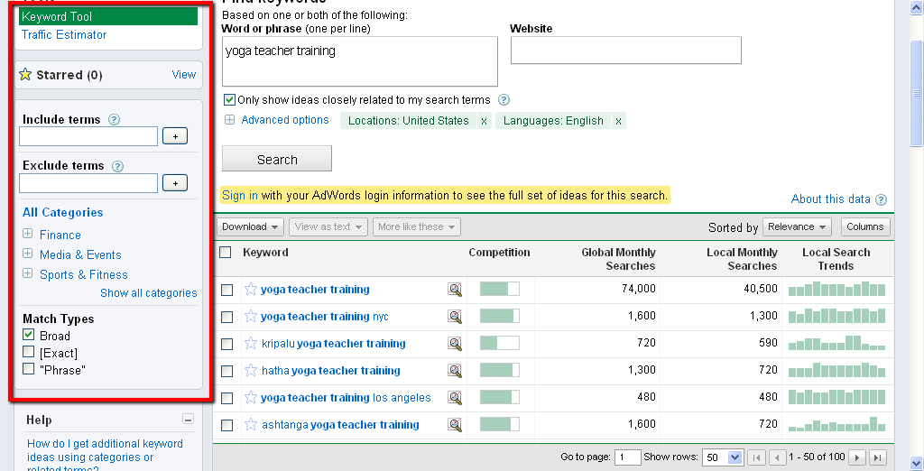
Task: Go to next page of results
Action: pos(857,457)
